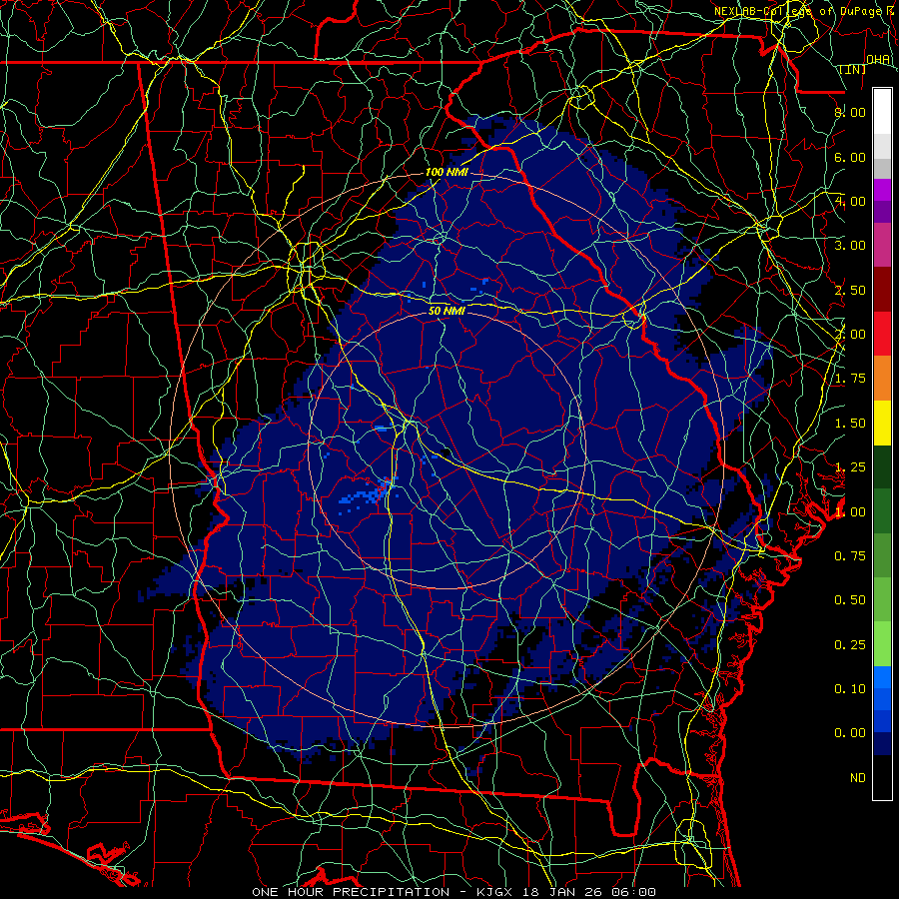Select the 0.25 legend value
The width and height of the screenshot is (899, 899).
(x=850, y=645)
